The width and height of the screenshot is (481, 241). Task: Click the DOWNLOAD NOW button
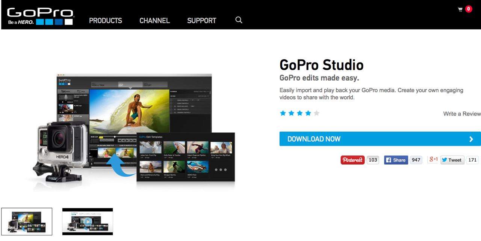tap(380, 139)
